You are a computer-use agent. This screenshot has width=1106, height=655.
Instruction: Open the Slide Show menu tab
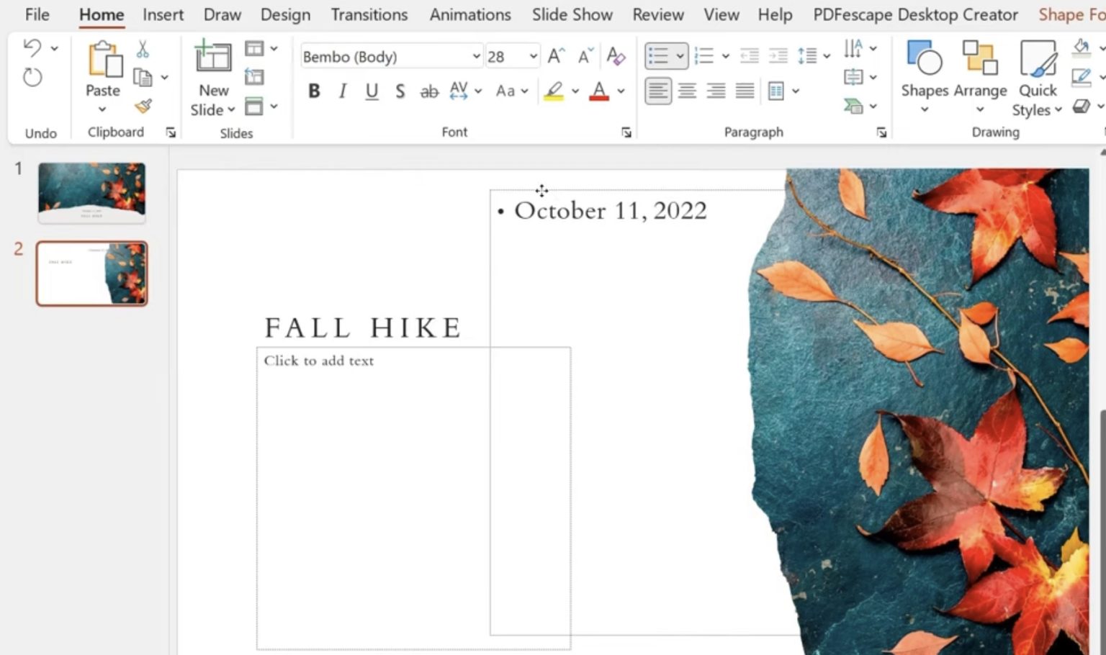coord(572,14)
